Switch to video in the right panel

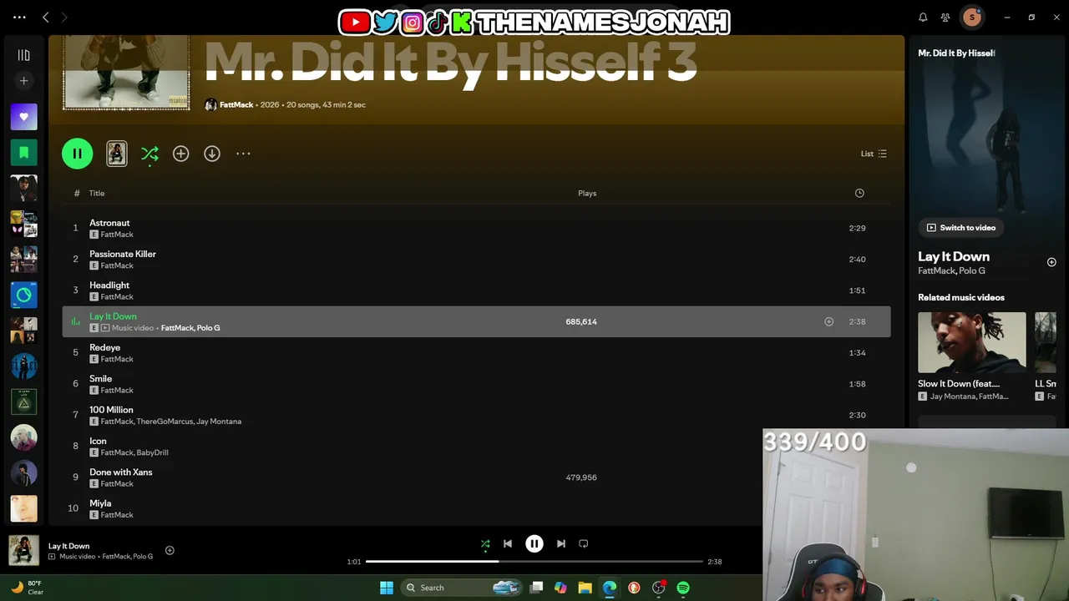pyautogui.click(x=961, y=227)
